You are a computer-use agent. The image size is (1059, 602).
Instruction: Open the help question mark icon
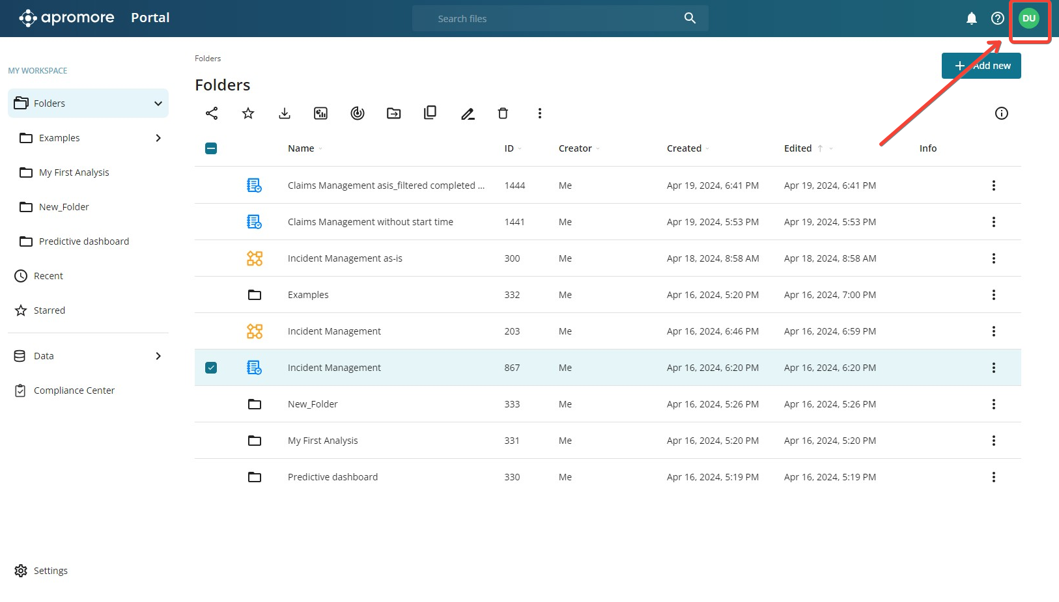997,18
